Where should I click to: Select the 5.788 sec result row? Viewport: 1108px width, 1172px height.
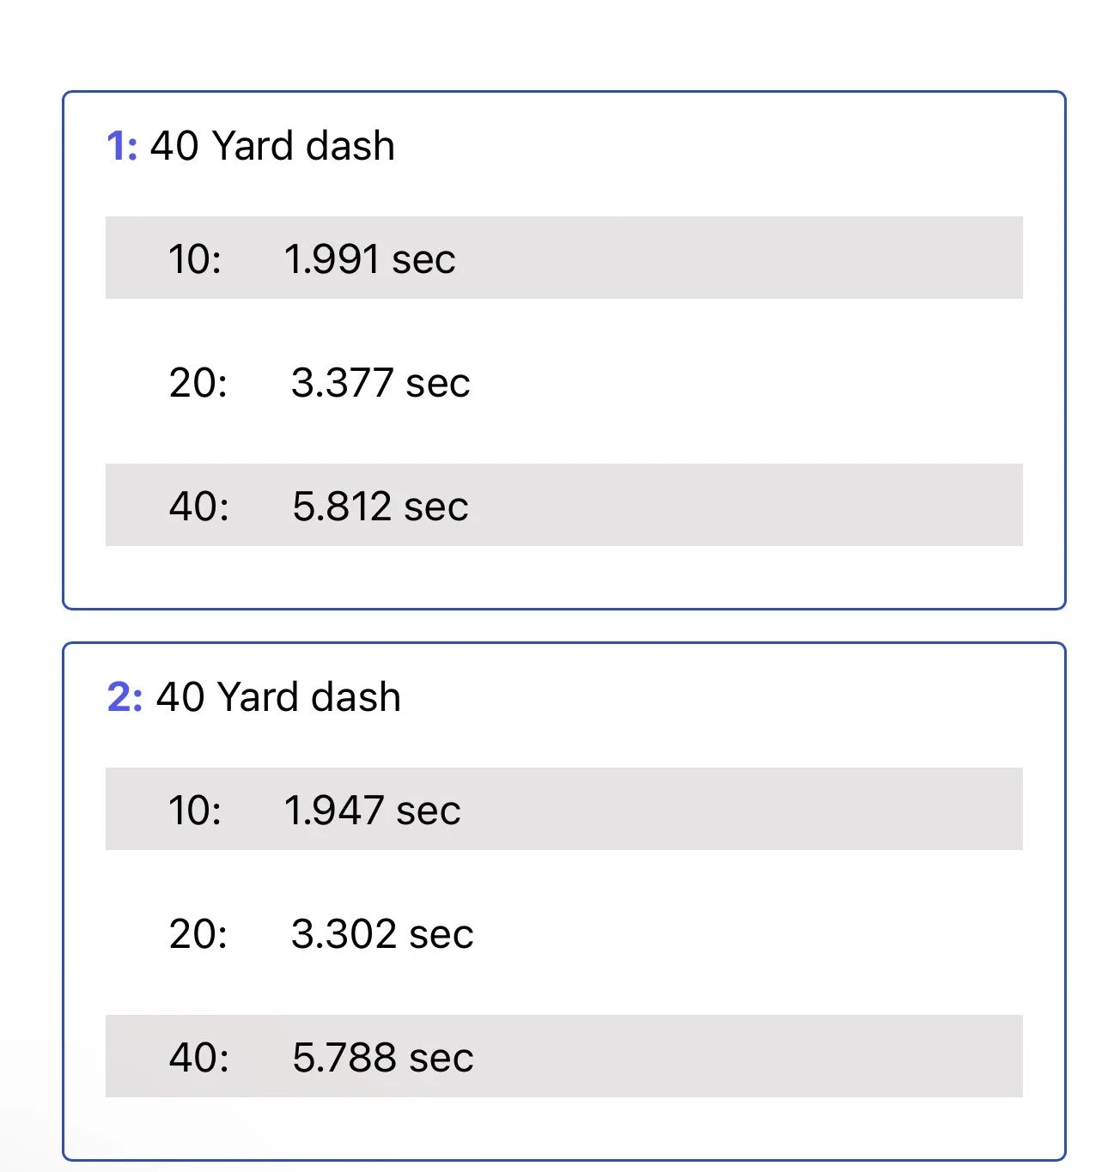[x=564, y=1056]
